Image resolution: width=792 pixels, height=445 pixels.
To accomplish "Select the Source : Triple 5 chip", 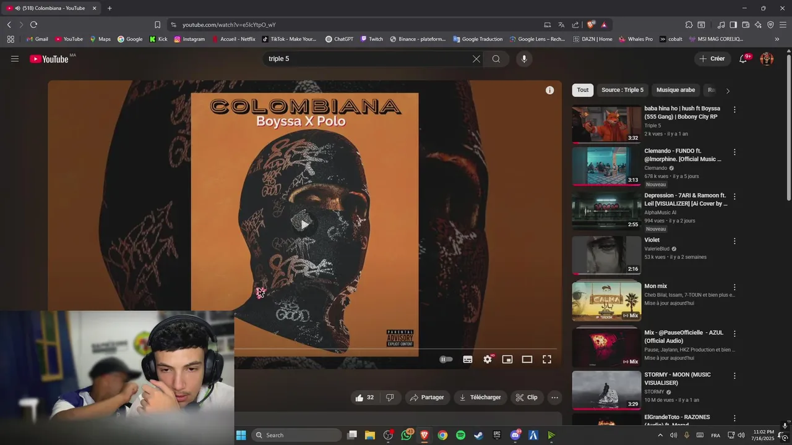I will point(622,90).
